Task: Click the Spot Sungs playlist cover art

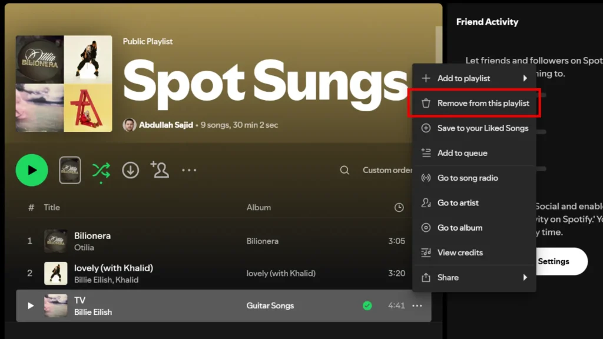Action: [x=64, y=84]
